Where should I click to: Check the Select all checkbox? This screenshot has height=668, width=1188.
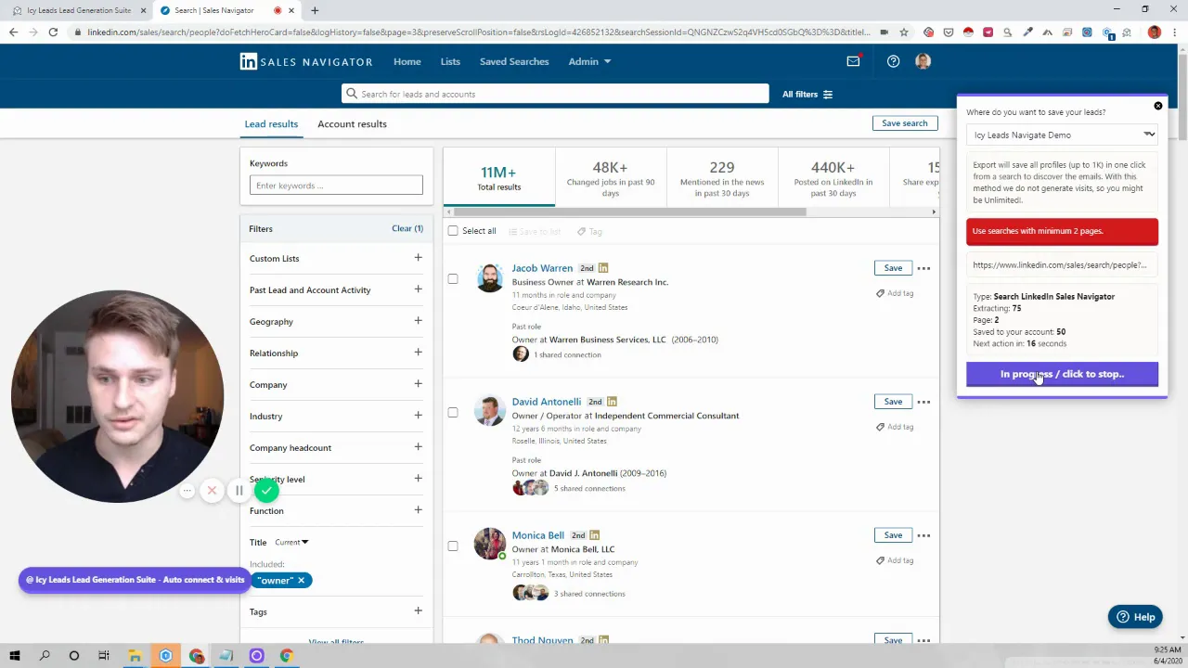coord(453,231)
